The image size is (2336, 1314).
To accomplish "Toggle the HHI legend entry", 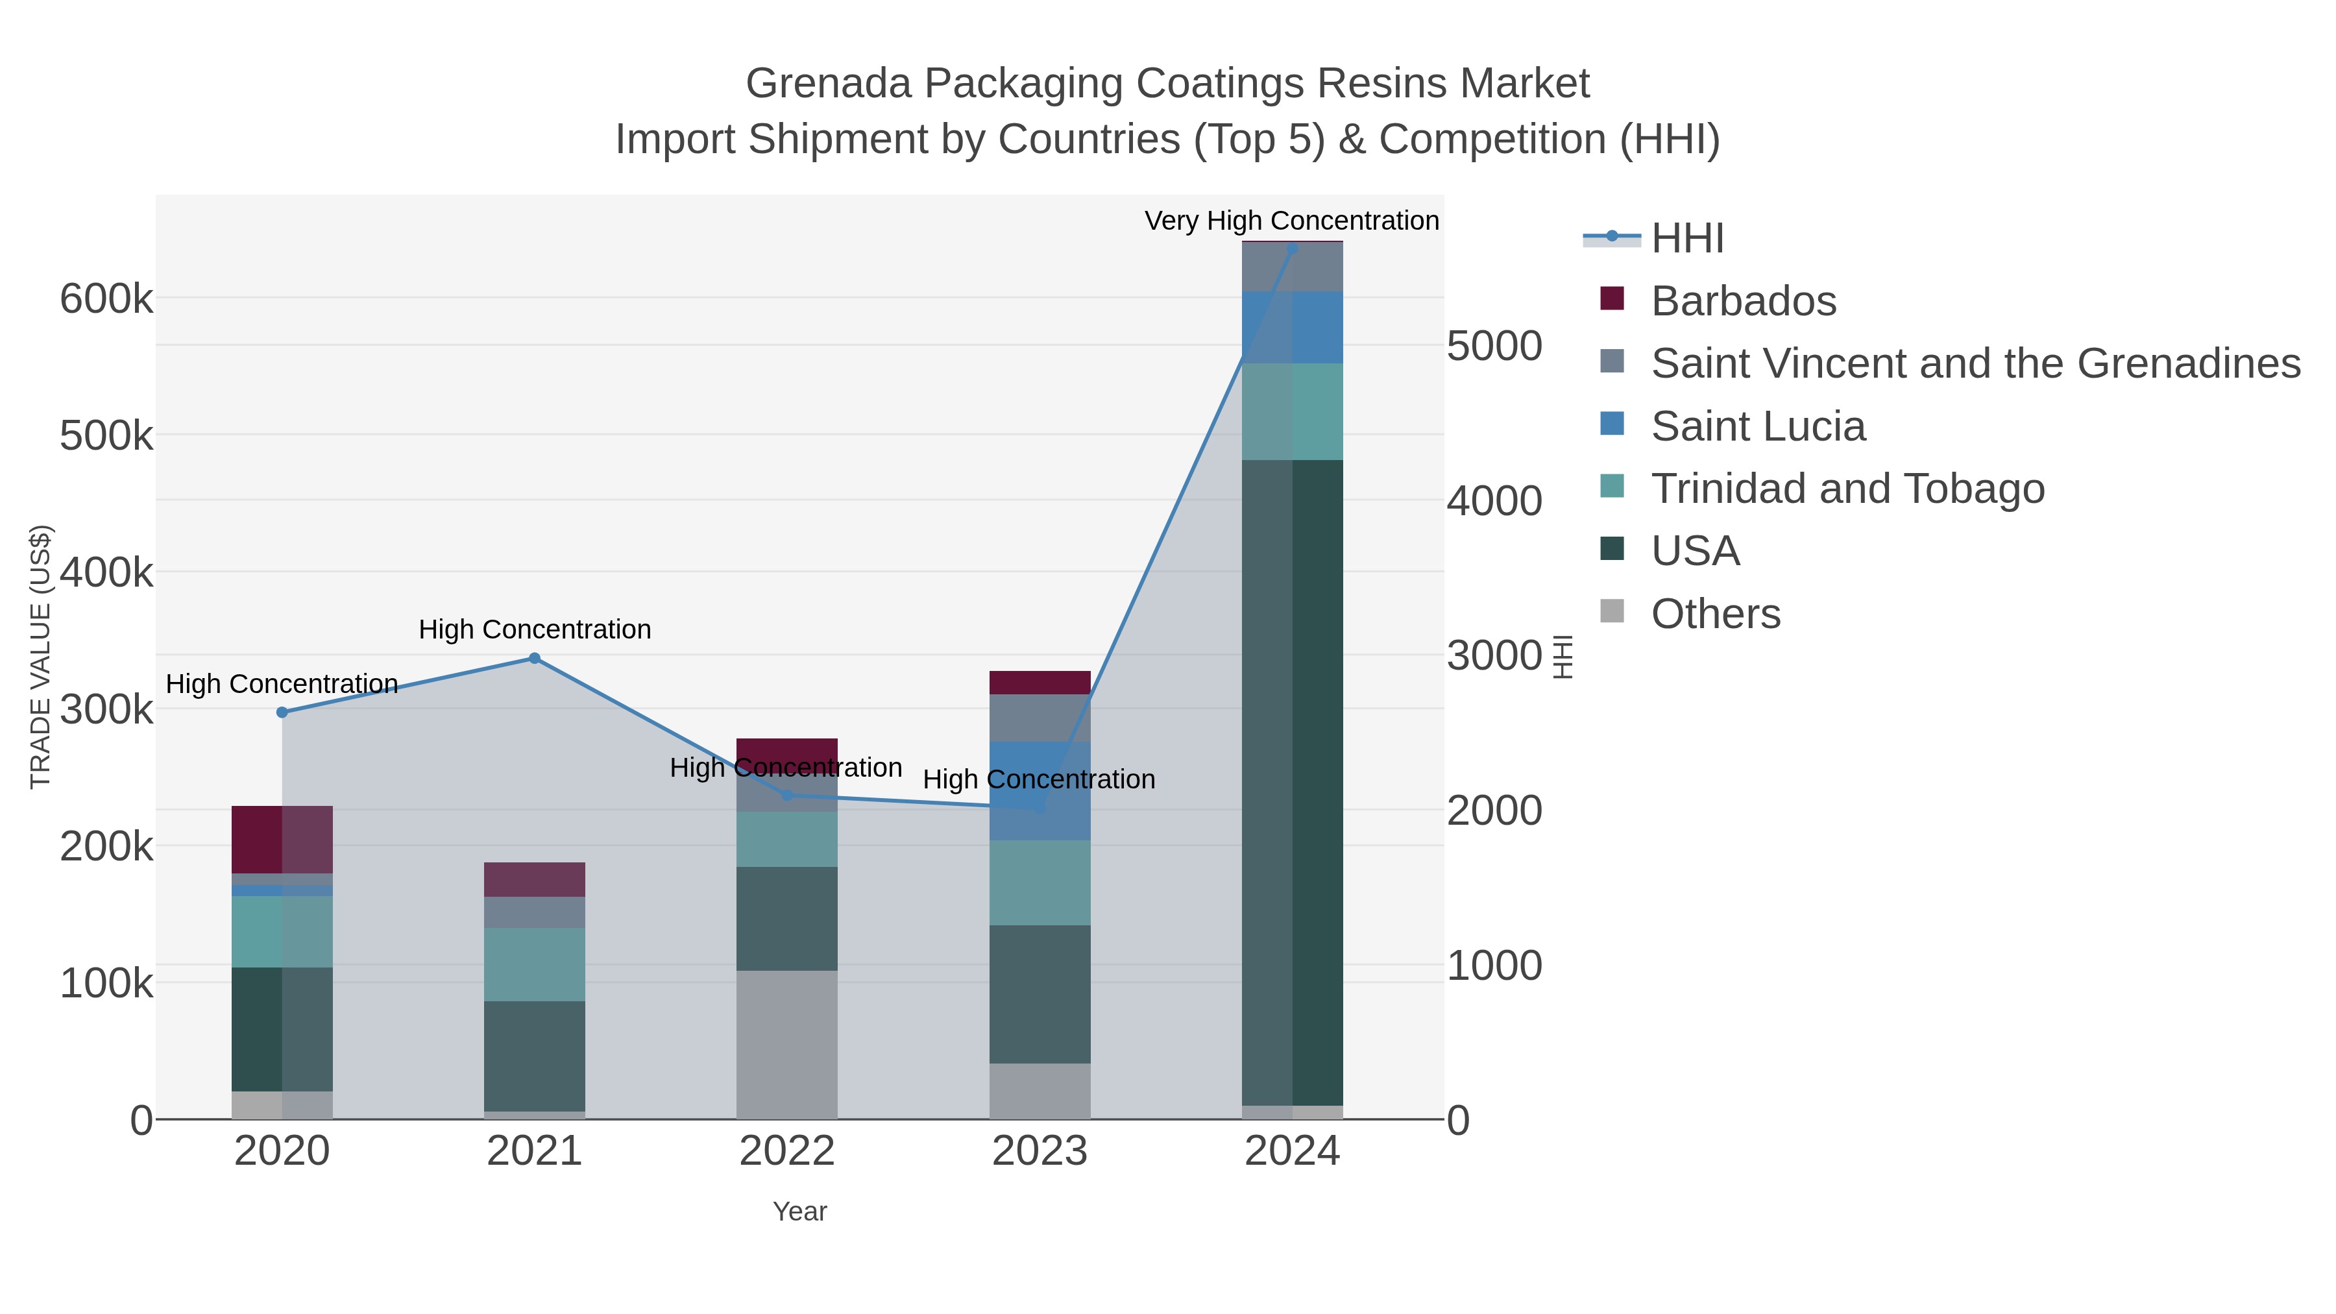I will tap(1653, 239).
